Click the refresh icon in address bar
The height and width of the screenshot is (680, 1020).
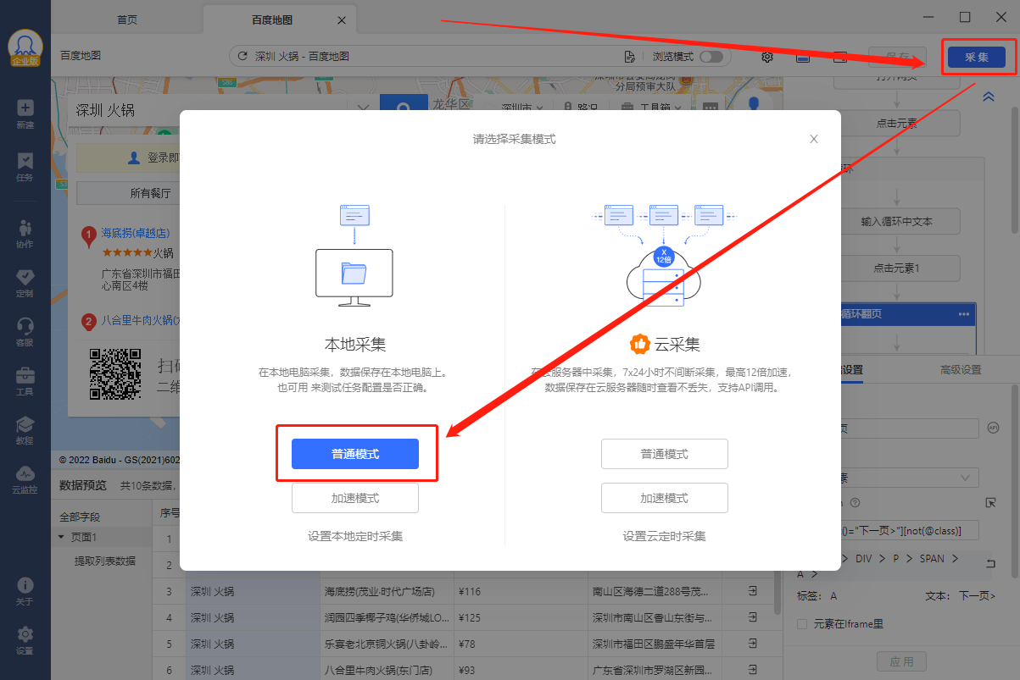coord(242,57)
